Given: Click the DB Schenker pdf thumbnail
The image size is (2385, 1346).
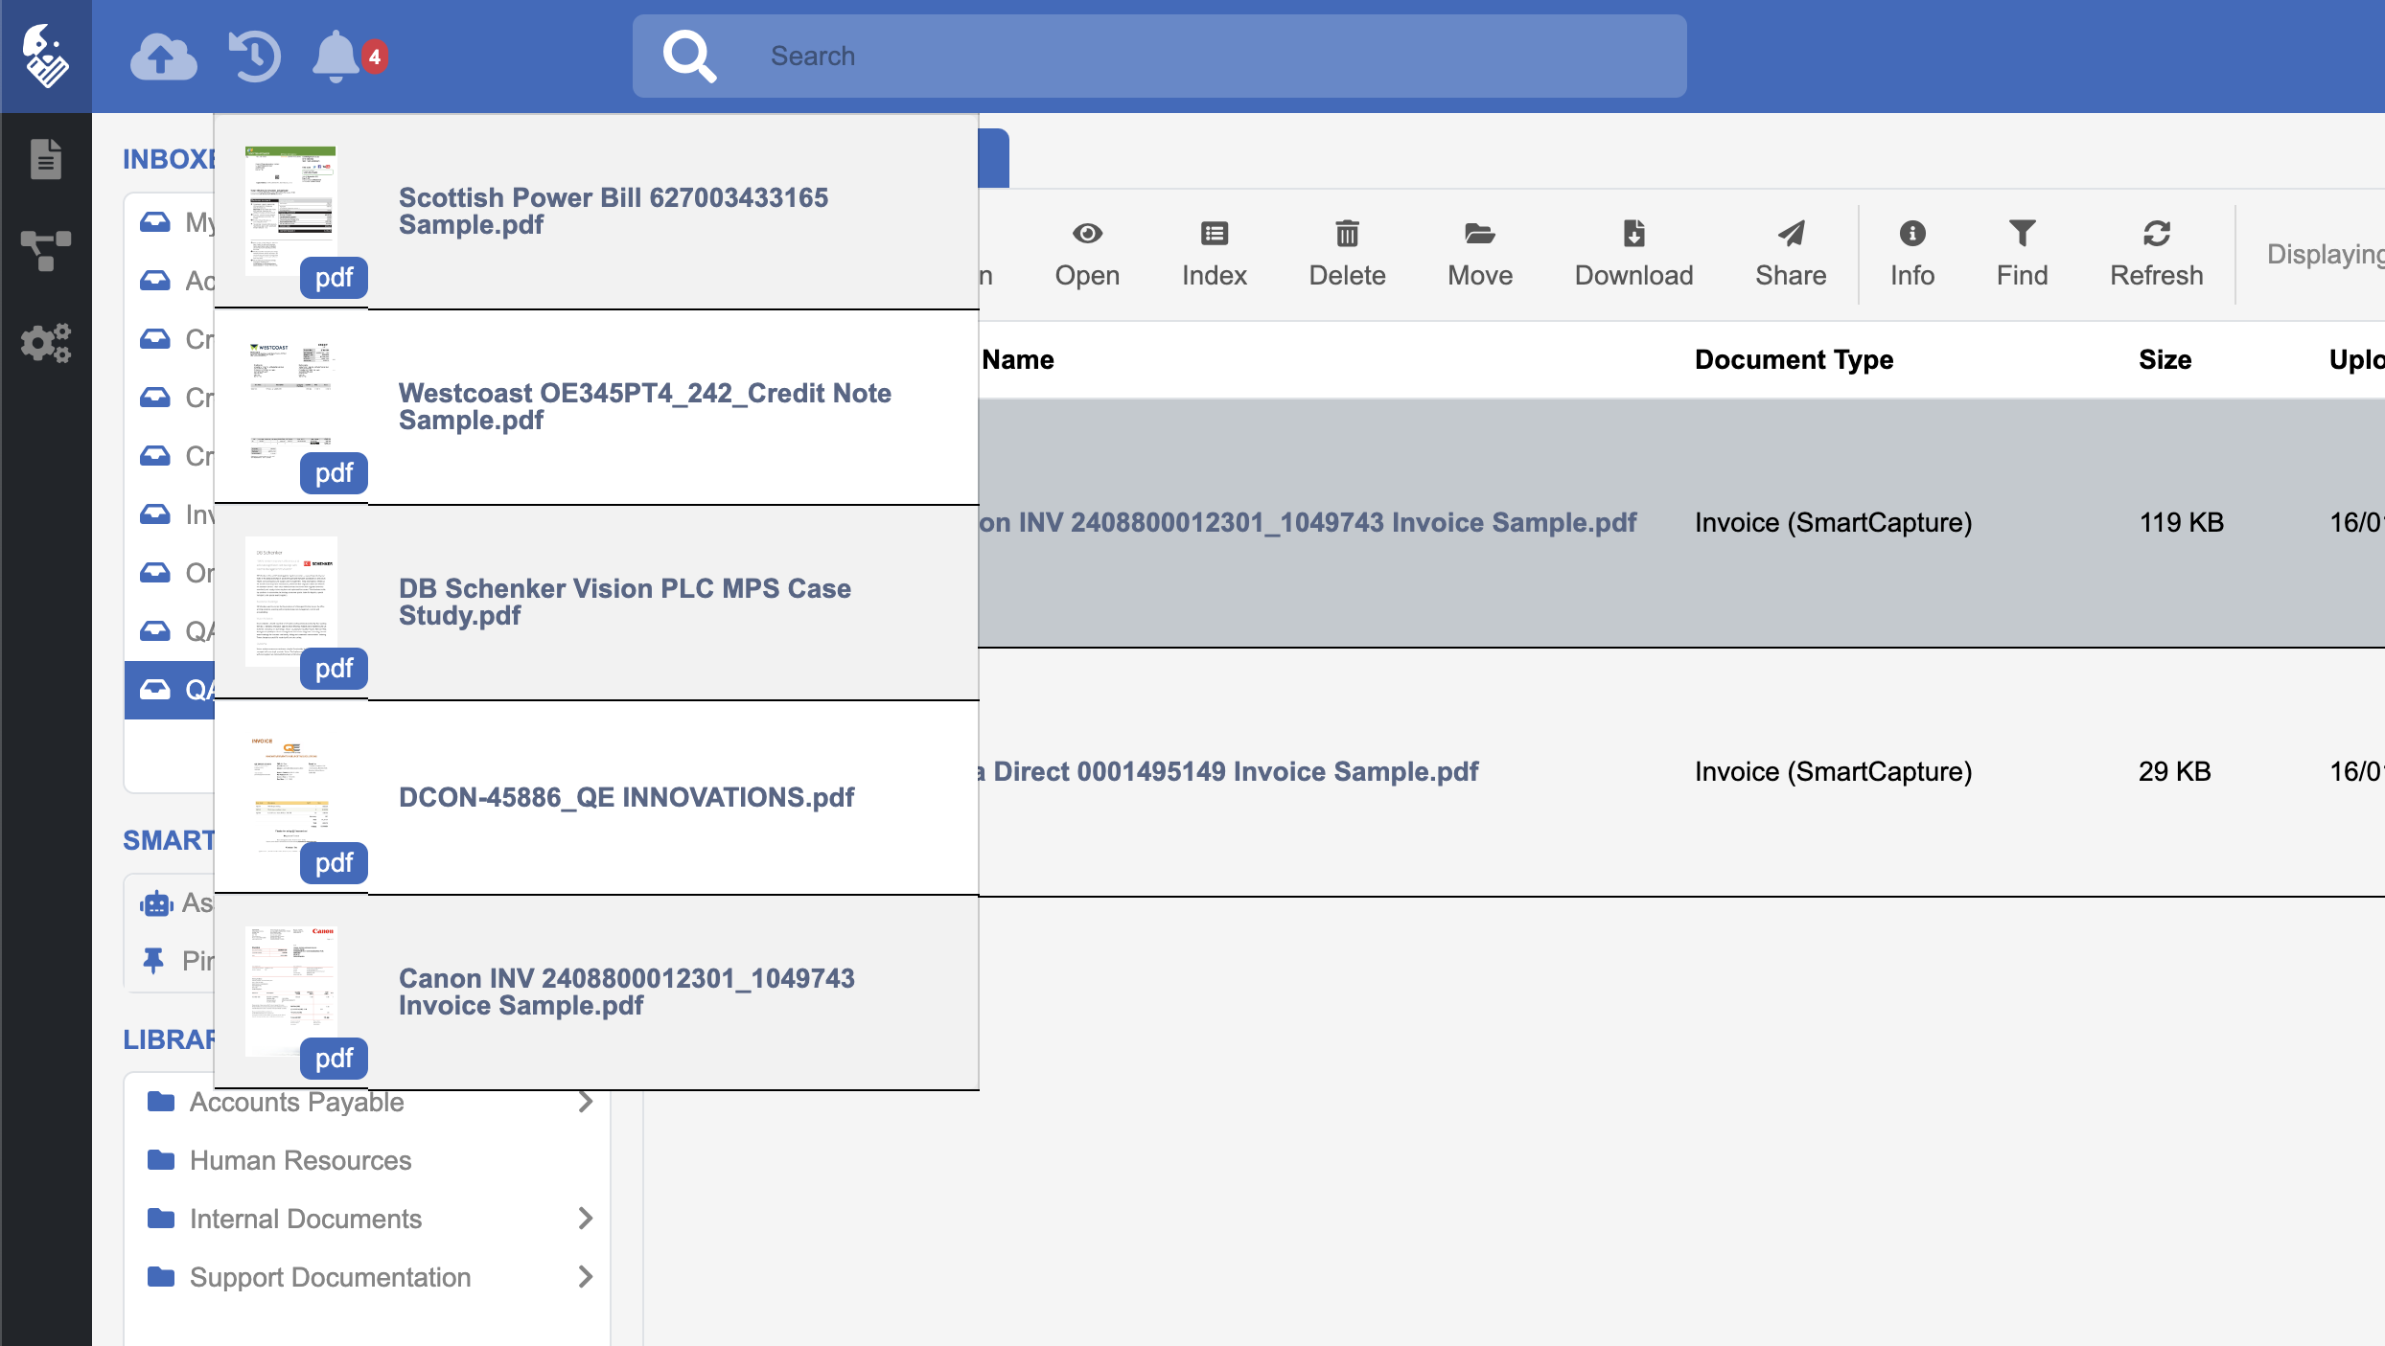Looking at the screenshot, I should 291,602.
